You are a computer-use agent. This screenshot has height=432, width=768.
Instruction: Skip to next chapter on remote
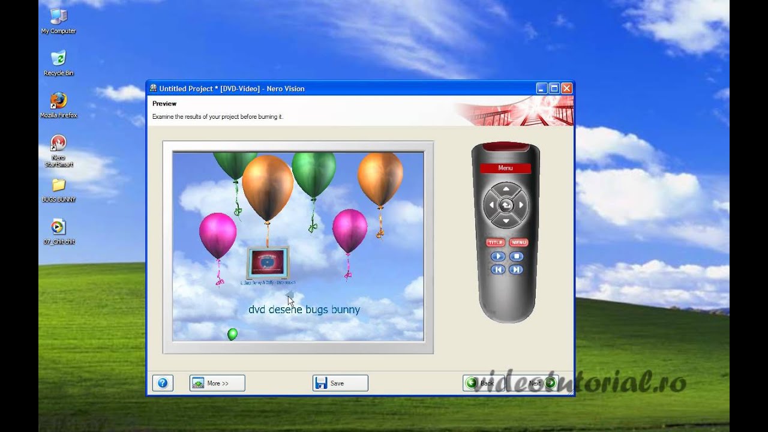[x=516, y=269]
